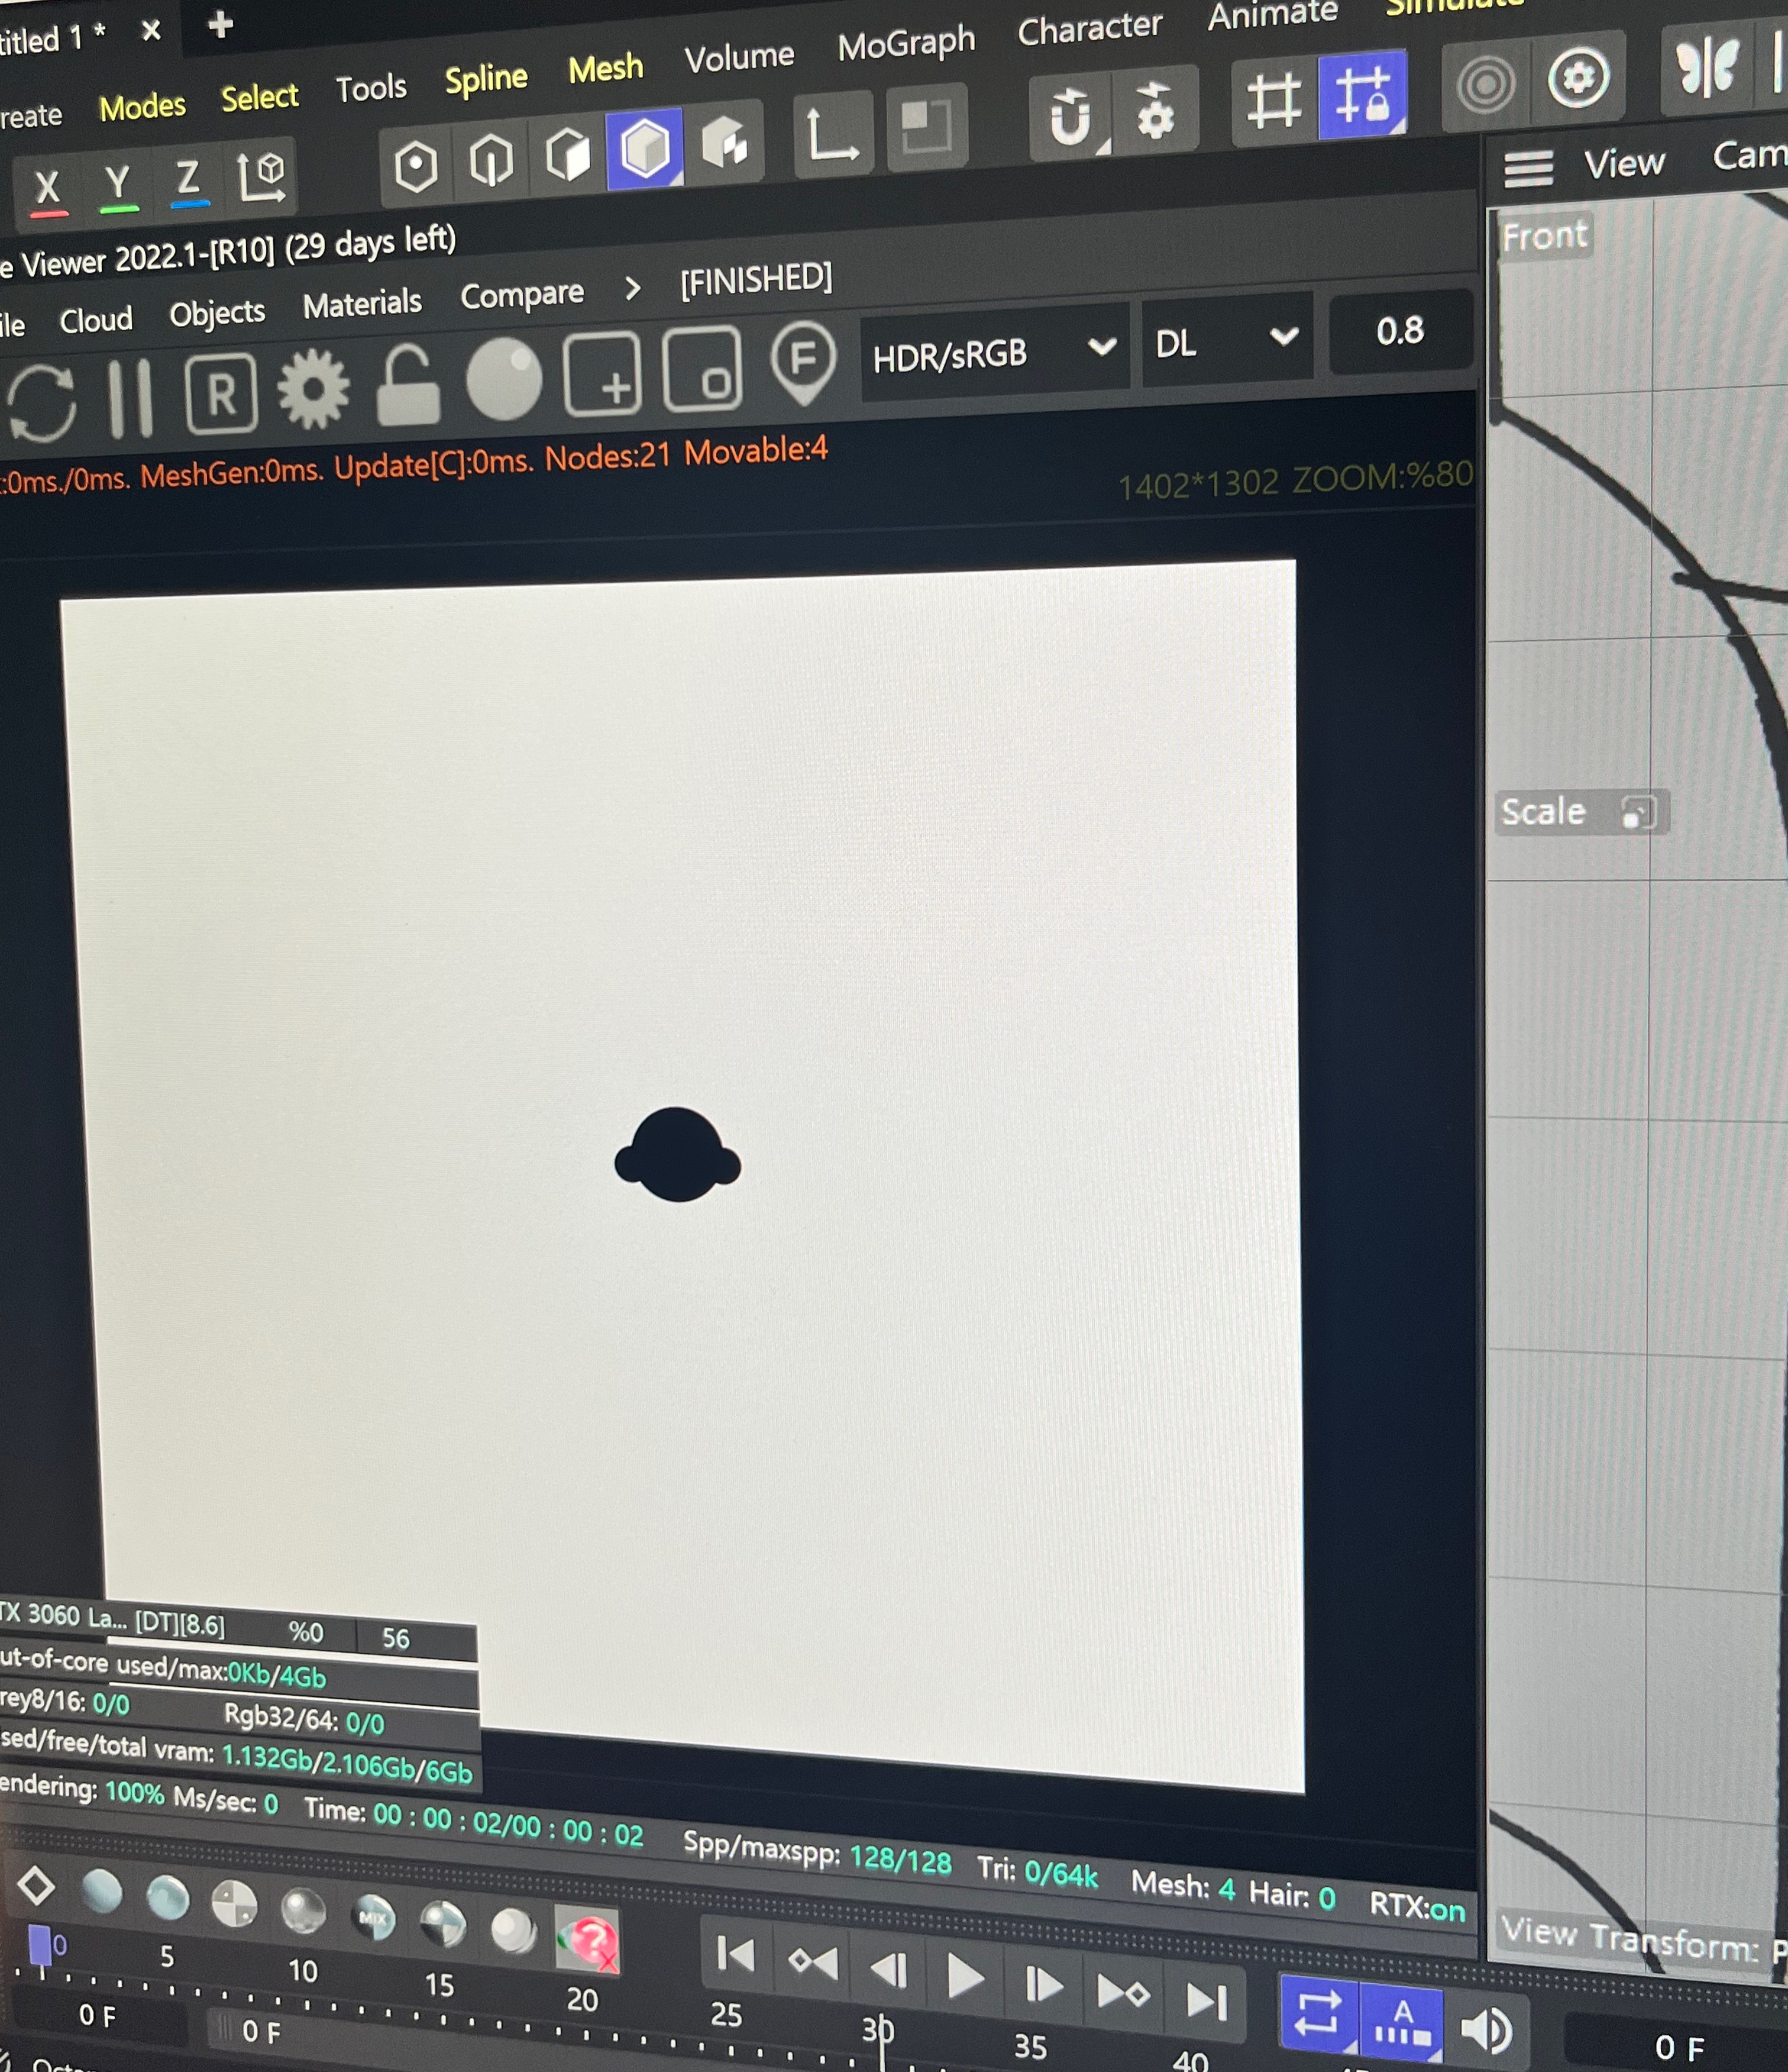Activate Edges mode icon

point(491,161)
